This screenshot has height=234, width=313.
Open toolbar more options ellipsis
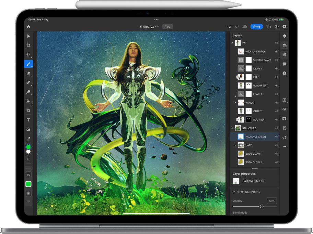(28, 201)
